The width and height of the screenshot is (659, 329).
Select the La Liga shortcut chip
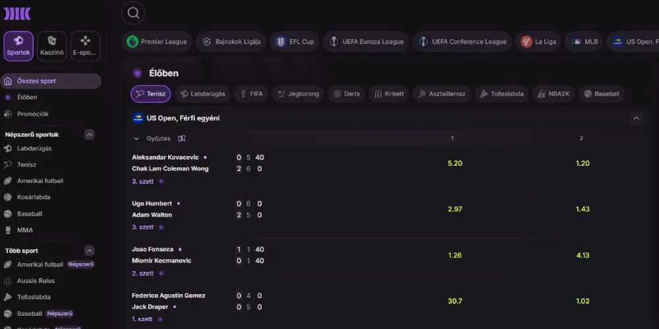pos(538,41)
